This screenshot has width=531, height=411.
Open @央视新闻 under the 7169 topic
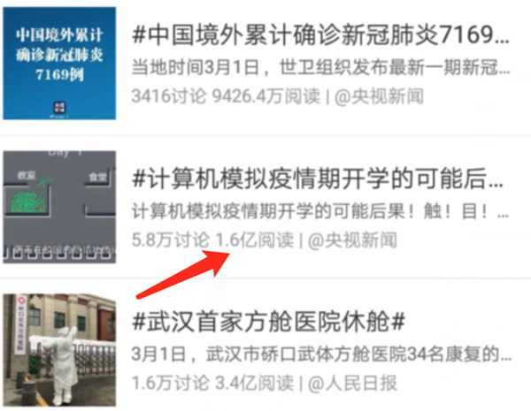(379, 96)
